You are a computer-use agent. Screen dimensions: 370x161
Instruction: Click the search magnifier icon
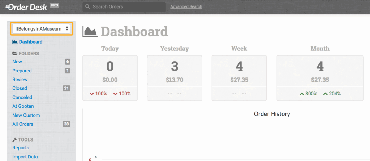87,7
